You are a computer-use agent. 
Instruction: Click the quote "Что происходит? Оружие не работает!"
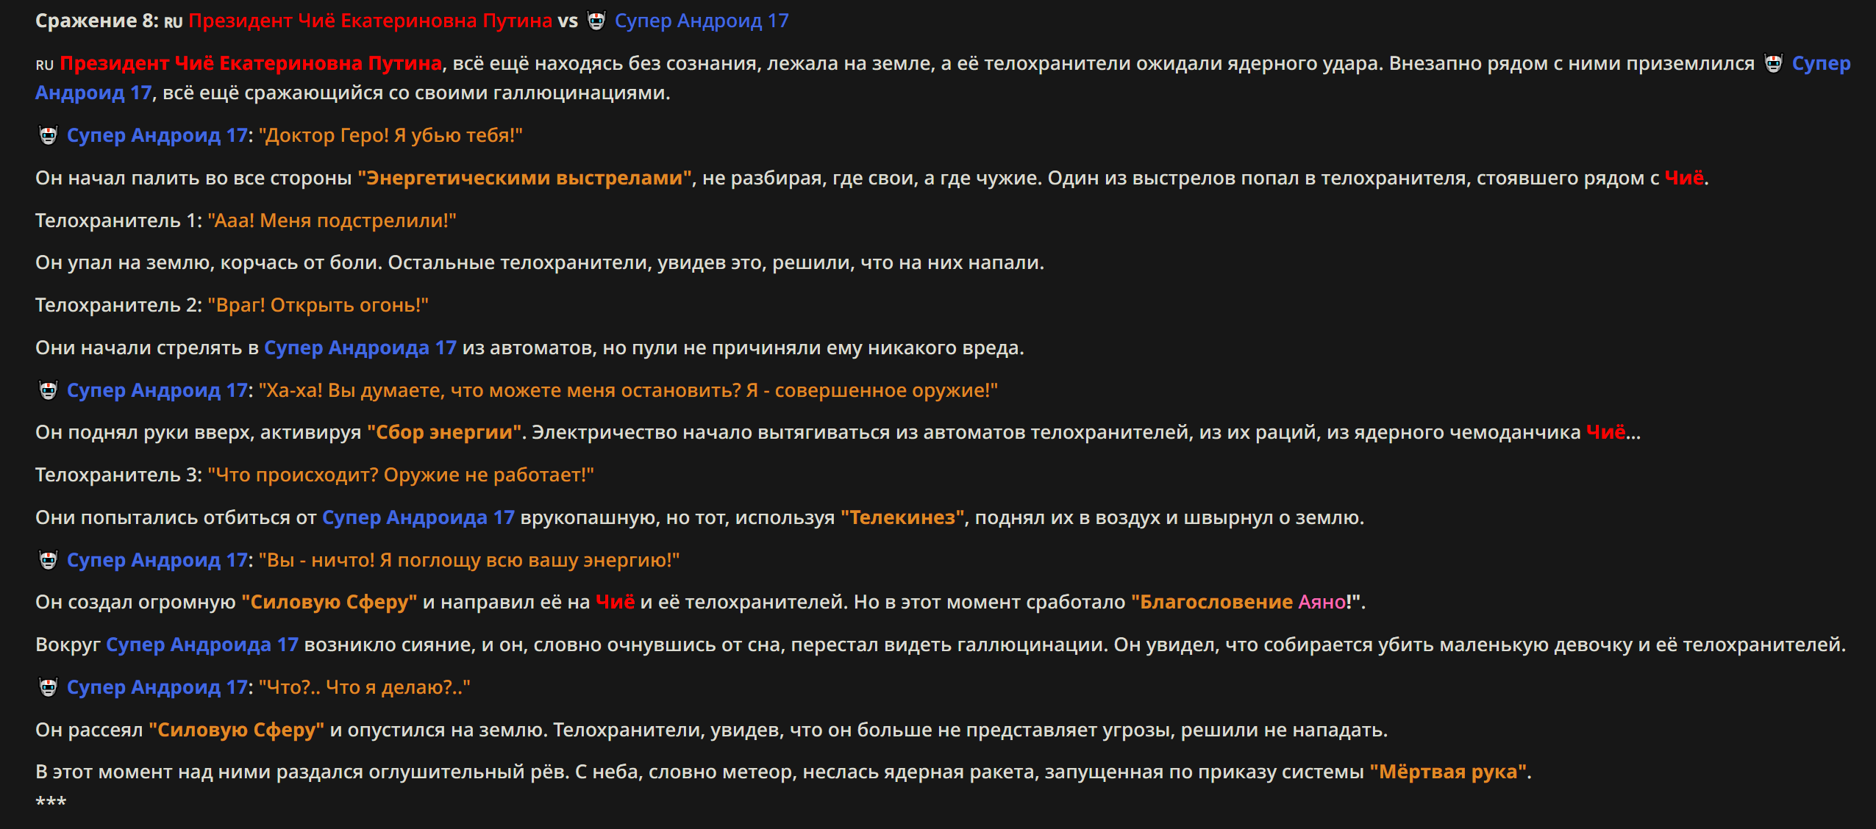click(401, 475)
